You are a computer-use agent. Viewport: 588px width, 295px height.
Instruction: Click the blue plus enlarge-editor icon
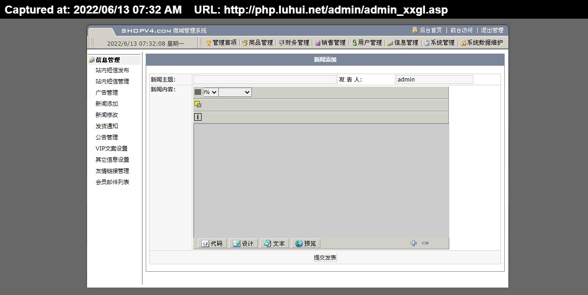click(413, 243)
